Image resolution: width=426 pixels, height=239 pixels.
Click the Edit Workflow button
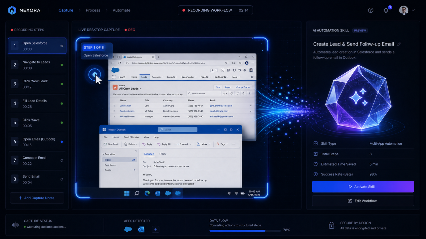click(x=363, y=201)
